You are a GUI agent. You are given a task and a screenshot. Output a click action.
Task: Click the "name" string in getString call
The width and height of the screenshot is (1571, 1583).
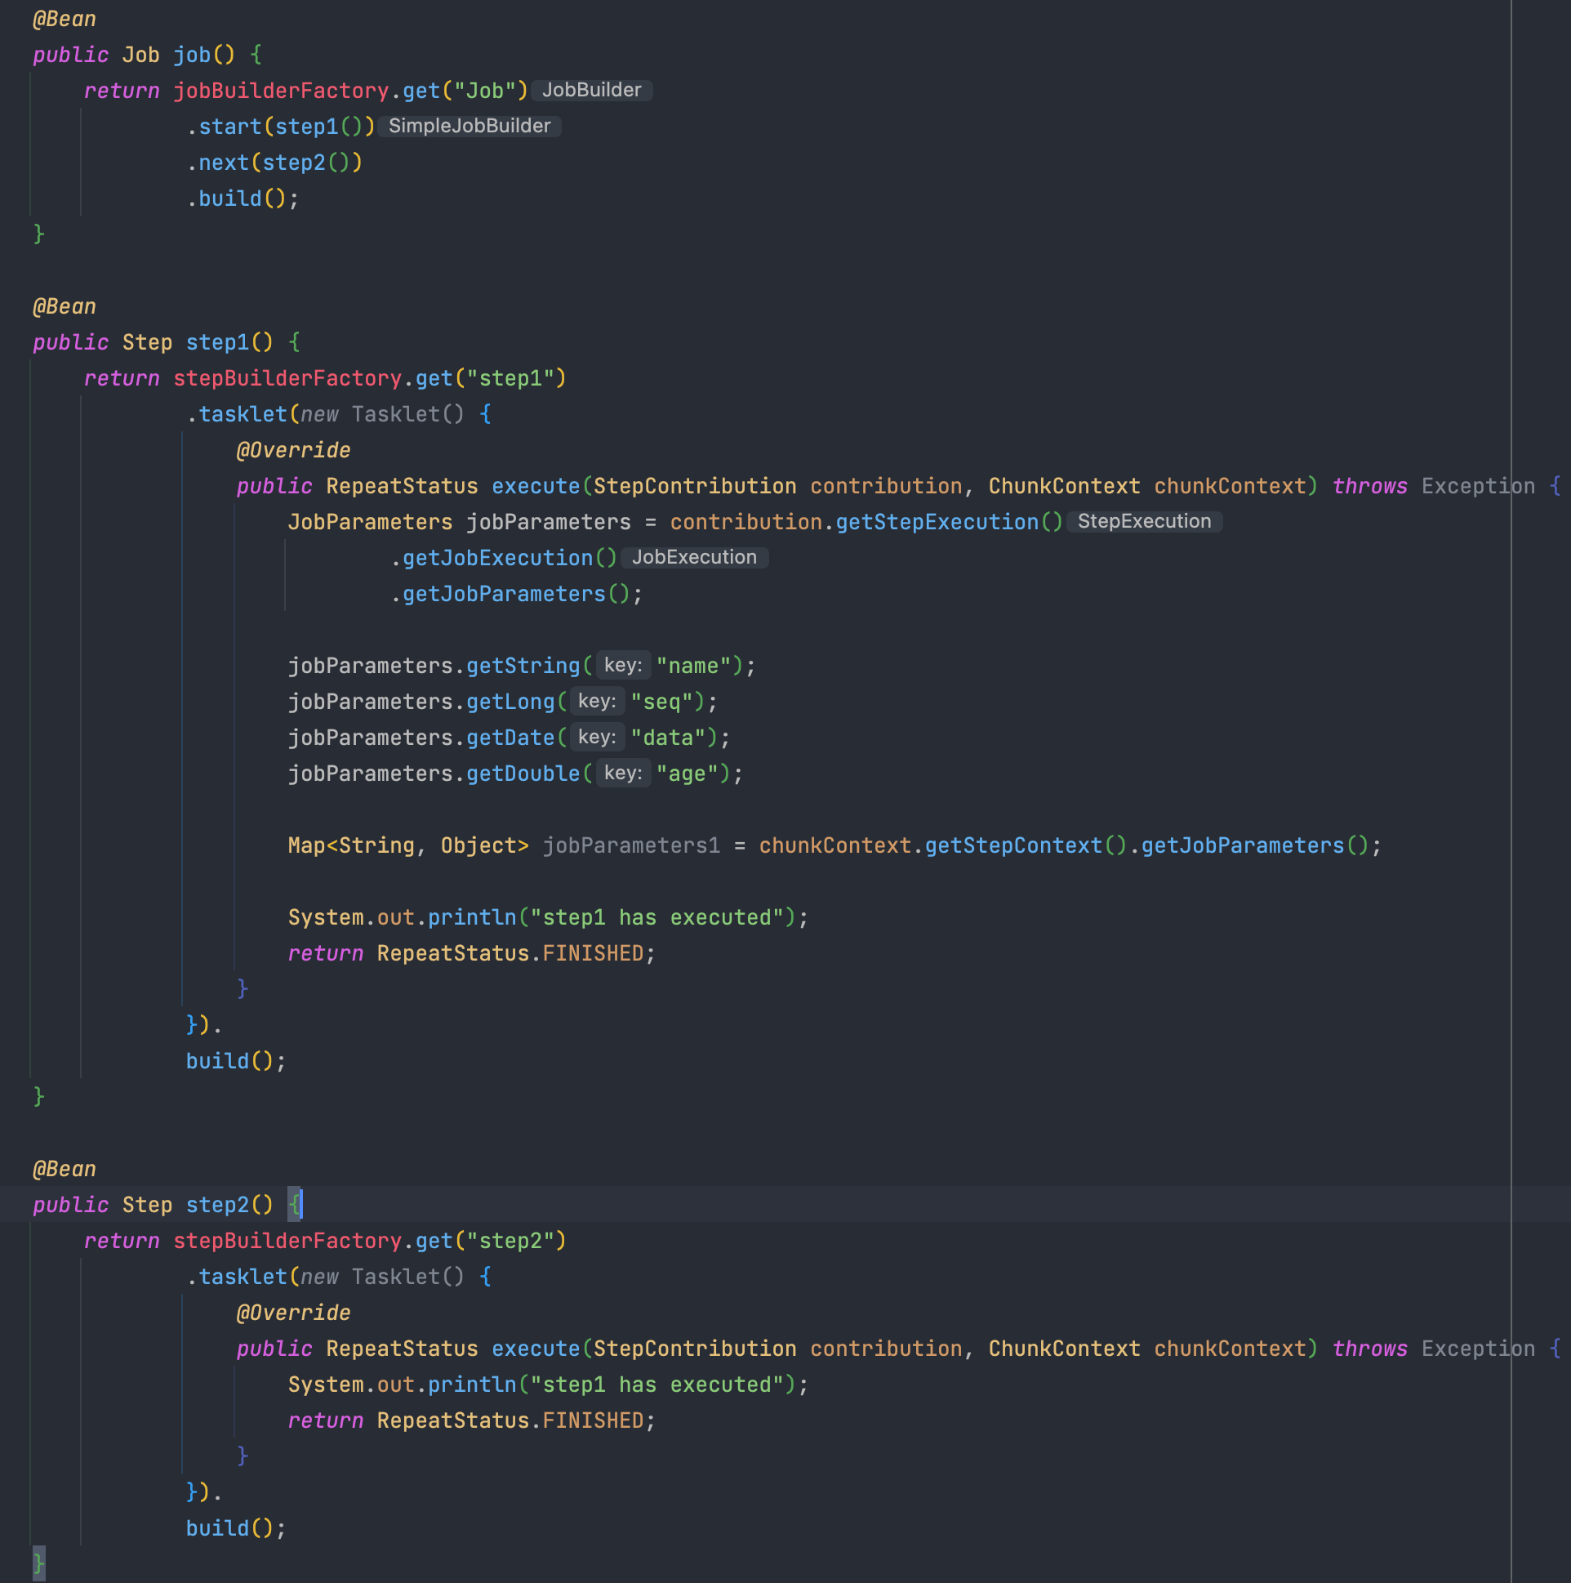click(693, 667)
